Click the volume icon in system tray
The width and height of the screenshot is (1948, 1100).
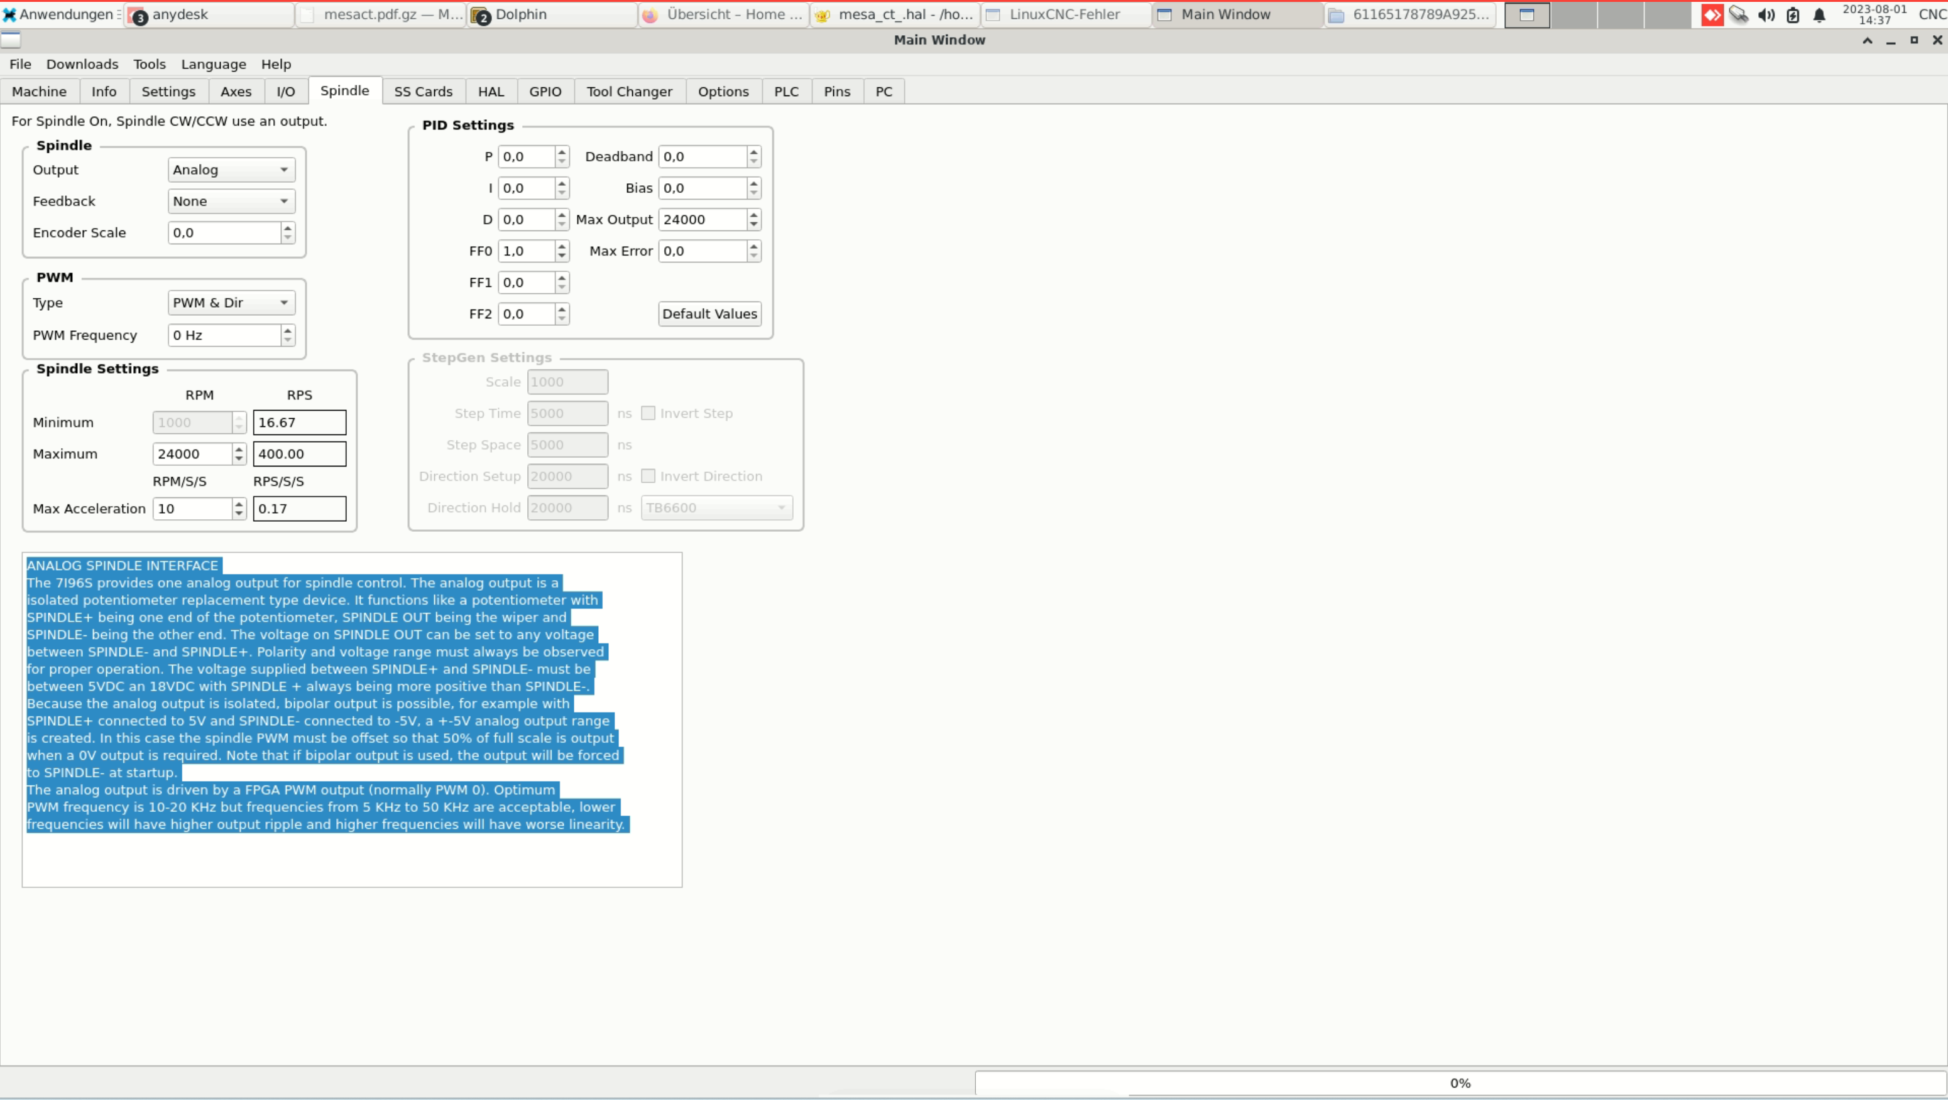tap(1766, 14)
